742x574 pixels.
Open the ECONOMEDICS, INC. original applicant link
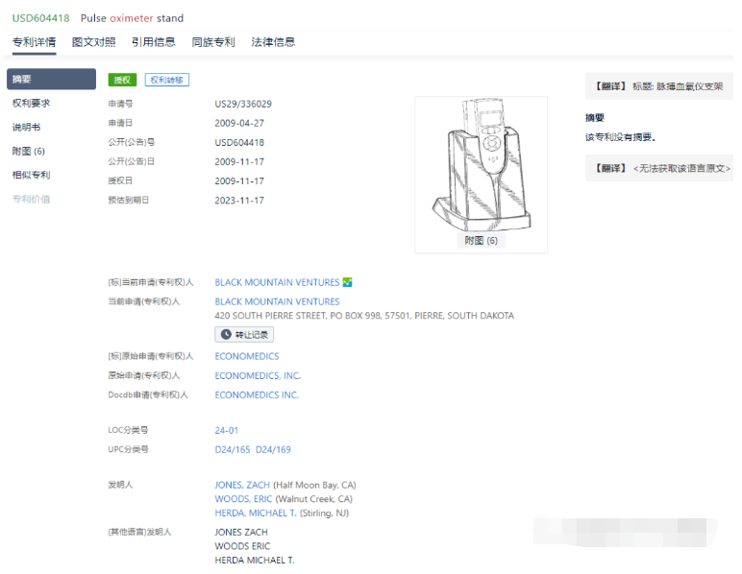[x=258, y=375]
